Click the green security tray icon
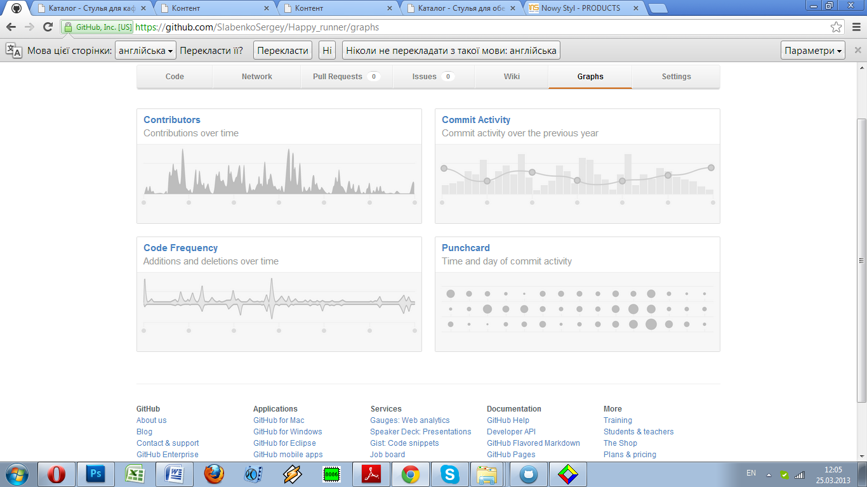 [784, 474]
